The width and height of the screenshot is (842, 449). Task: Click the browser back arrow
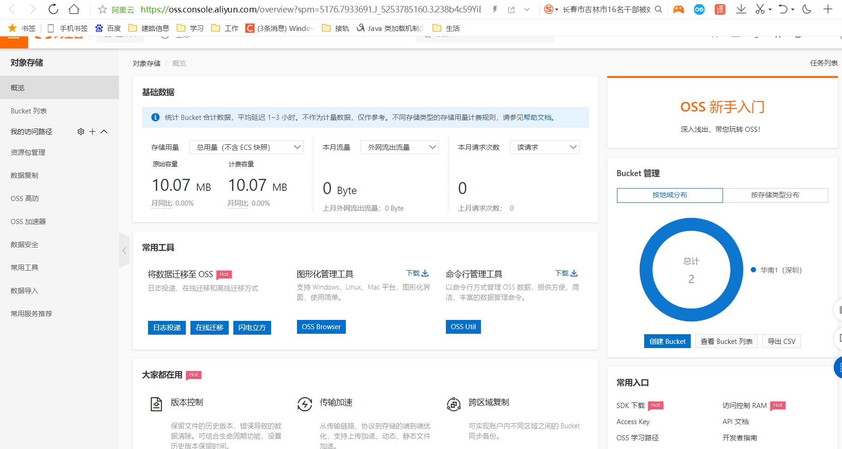point(12,9)
